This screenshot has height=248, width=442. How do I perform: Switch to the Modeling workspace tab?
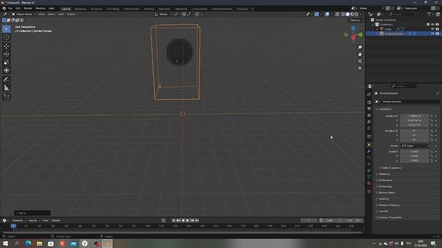click(x=80, y=9)
